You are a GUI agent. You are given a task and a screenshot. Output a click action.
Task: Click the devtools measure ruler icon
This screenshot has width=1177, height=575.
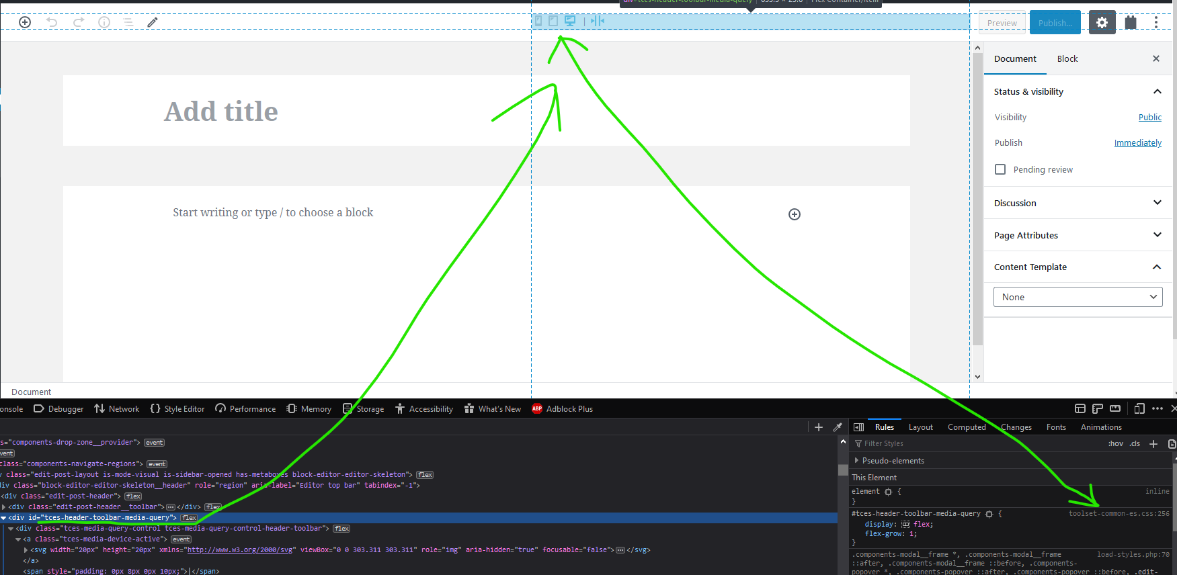click(x=1115, y=408)
